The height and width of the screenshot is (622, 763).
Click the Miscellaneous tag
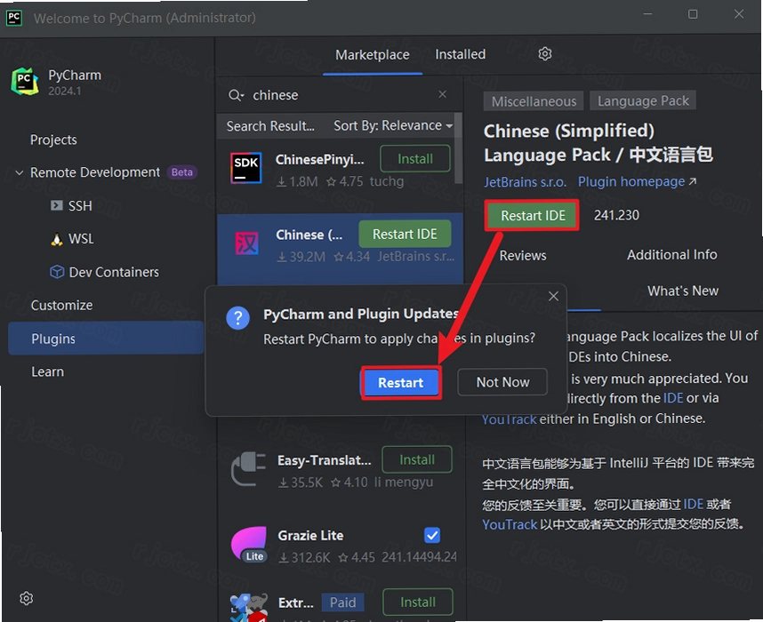tap(534, 101)
